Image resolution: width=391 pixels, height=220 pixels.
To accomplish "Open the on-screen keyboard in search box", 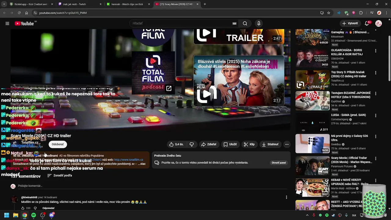I will (x=234, y=24).
